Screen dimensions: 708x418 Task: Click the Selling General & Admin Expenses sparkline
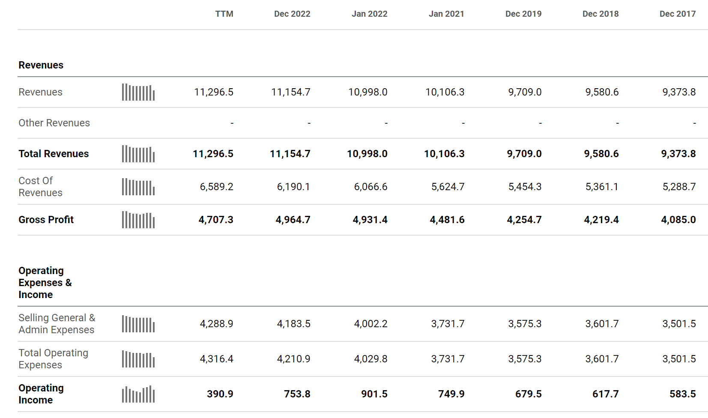(x=138, y=324)
